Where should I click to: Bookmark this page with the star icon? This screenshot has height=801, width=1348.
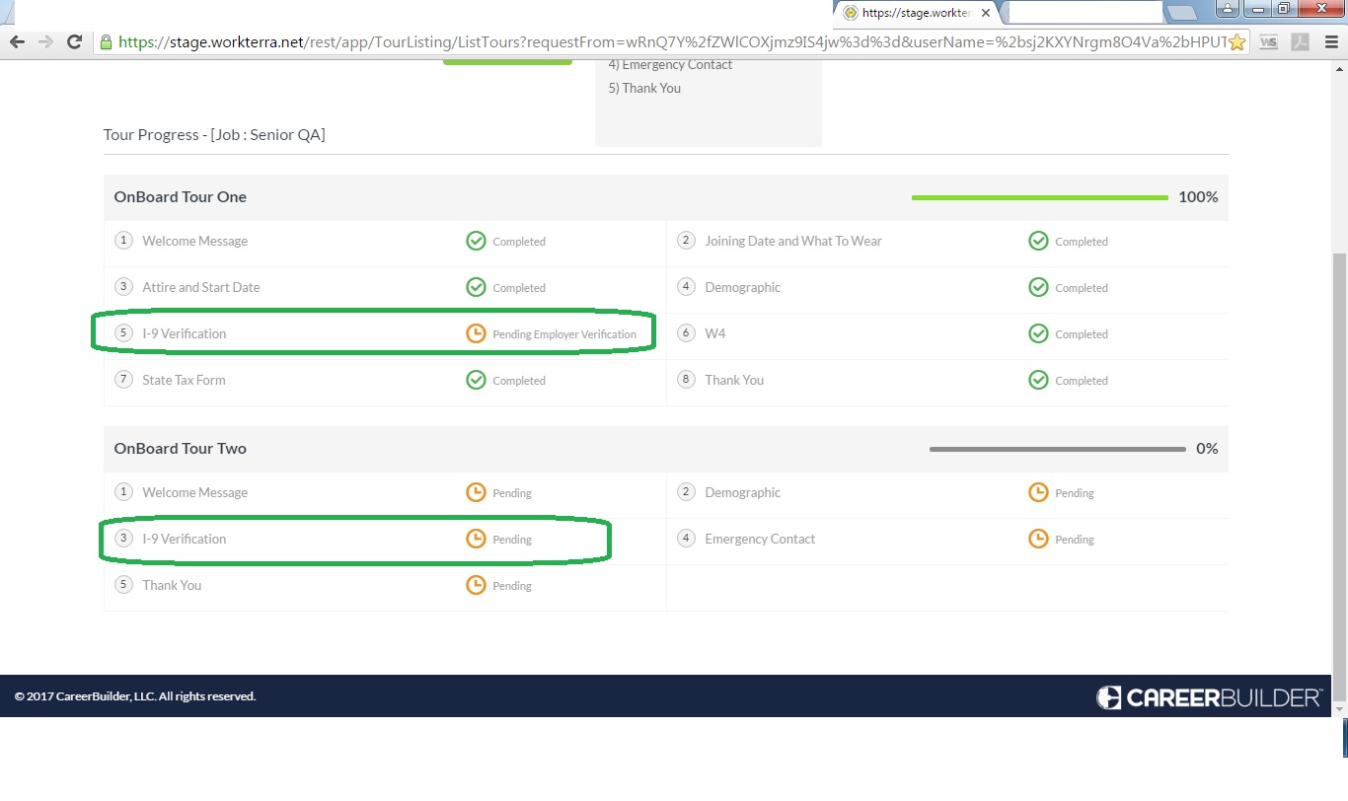(1237, 42)
